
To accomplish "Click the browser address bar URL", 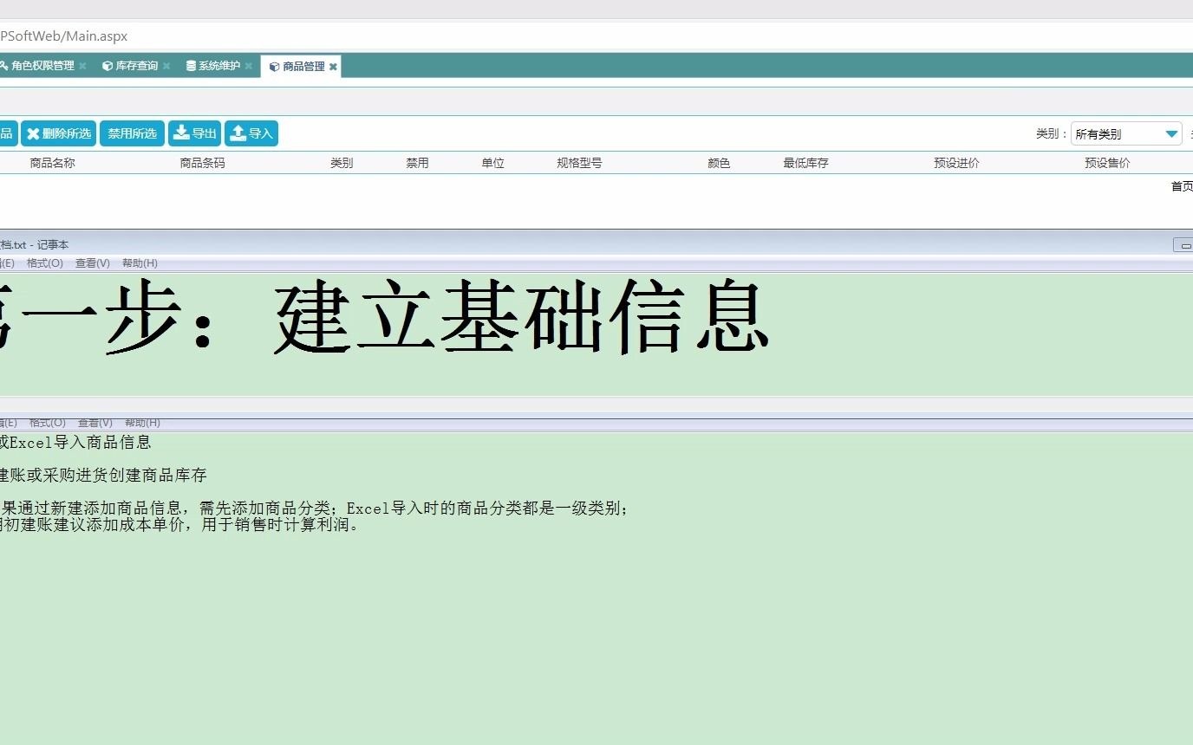I will coord(64,36).
